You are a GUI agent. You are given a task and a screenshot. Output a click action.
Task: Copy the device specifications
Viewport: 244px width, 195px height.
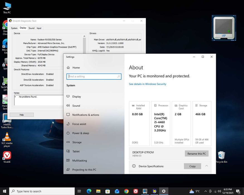click(x=192, y=166)
